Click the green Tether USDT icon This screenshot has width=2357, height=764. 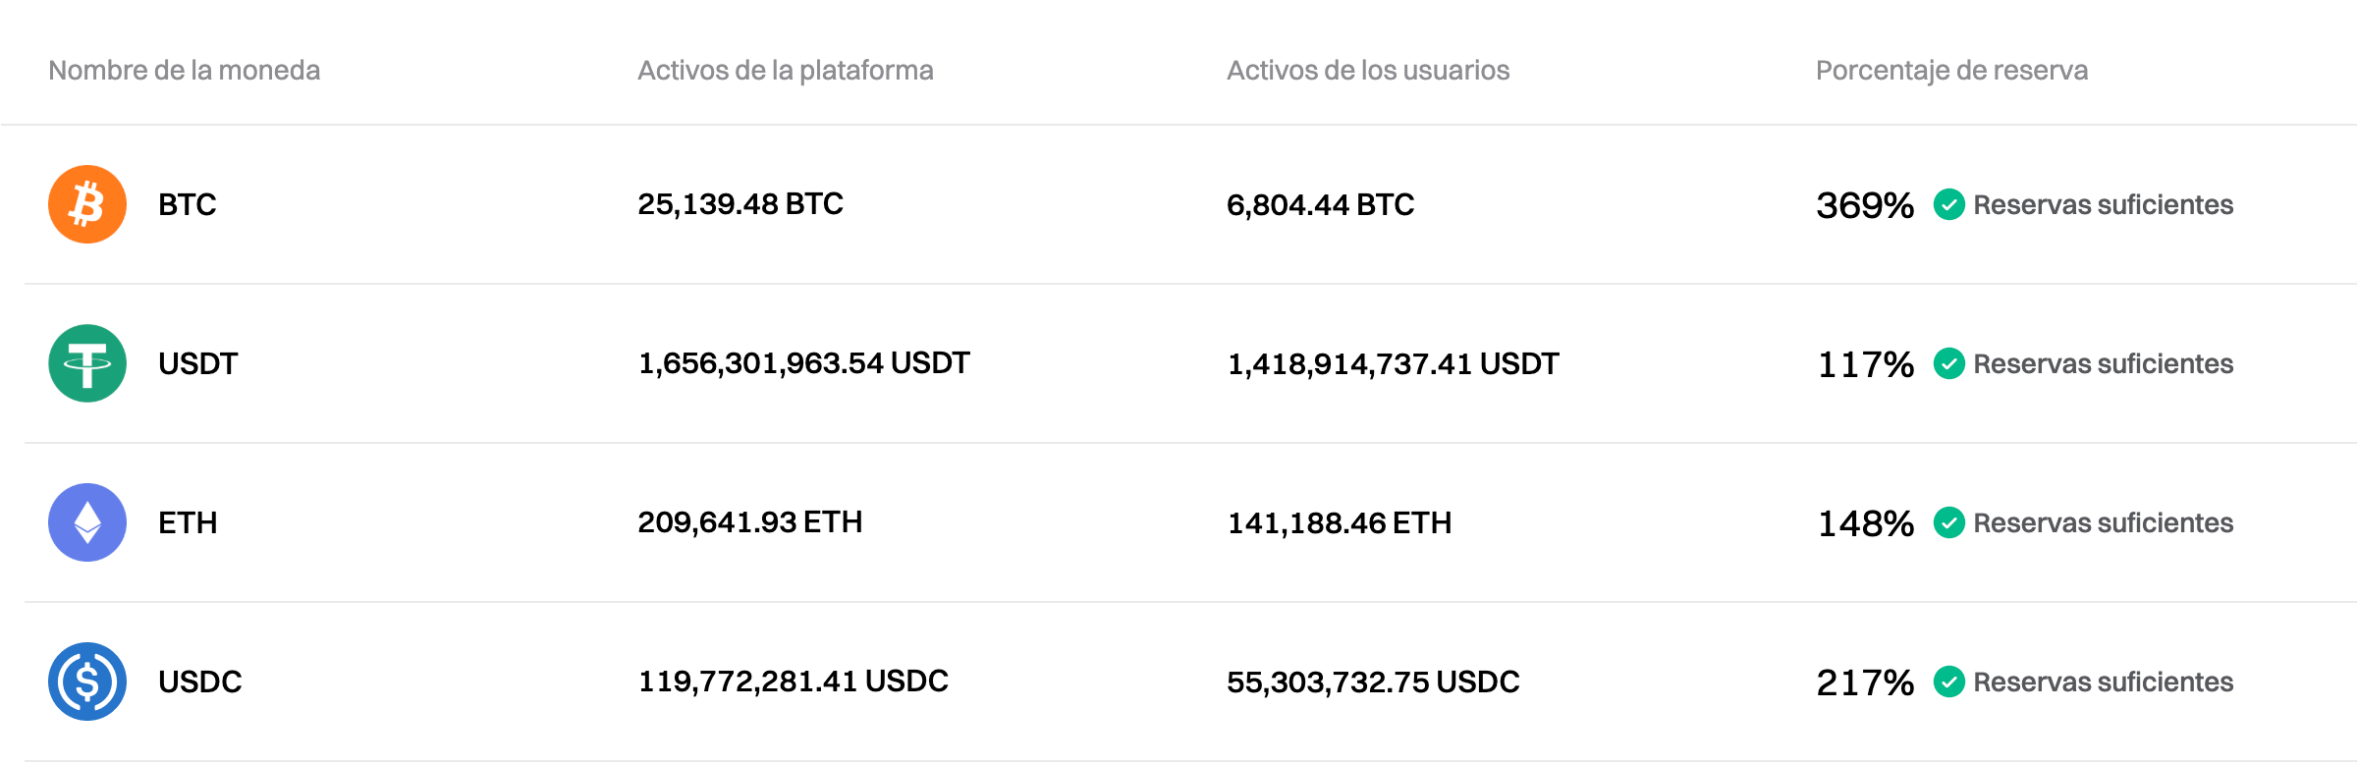pyautogui.click(x=87, y=363)
